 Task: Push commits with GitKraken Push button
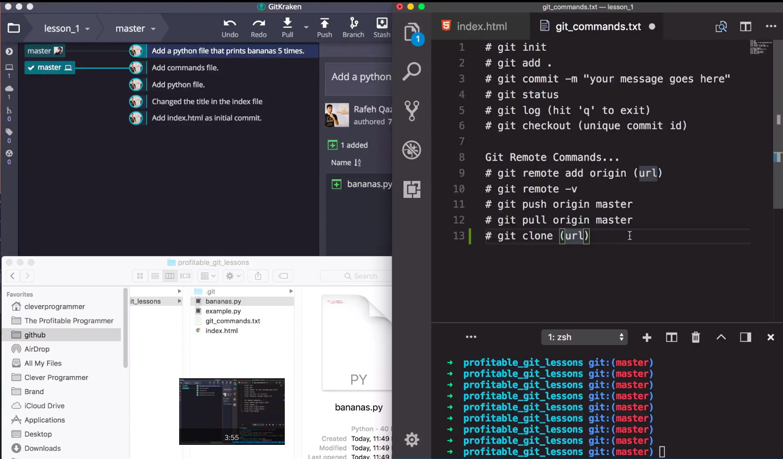[325, 28]
